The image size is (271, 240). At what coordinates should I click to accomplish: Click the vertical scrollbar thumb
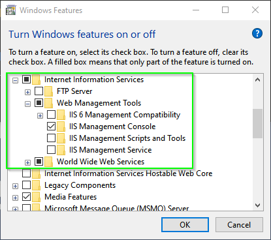258,123
